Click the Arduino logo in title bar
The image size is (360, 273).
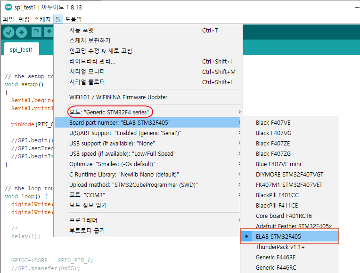click(x=8, y=7)
